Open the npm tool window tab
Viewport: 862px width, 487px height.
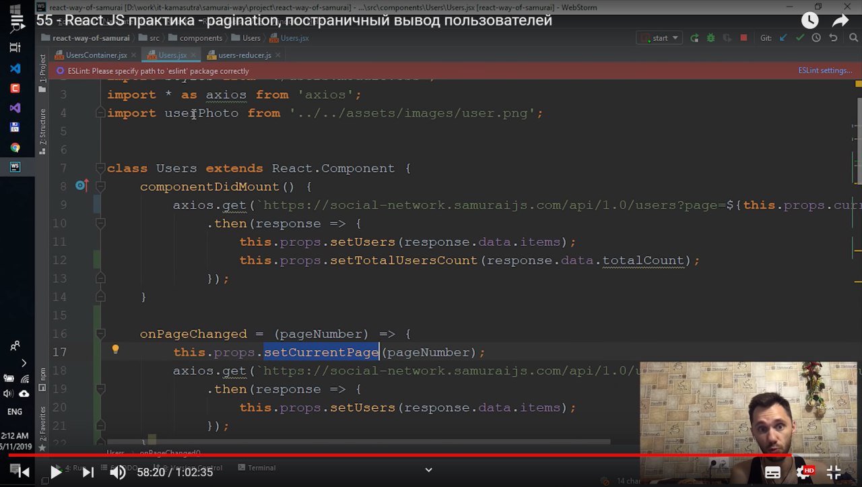42,379
